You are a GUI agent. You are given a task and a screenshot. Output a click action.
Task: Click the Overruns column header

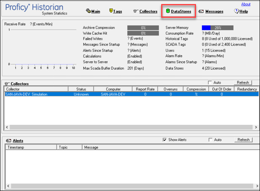tap(170, 89)
